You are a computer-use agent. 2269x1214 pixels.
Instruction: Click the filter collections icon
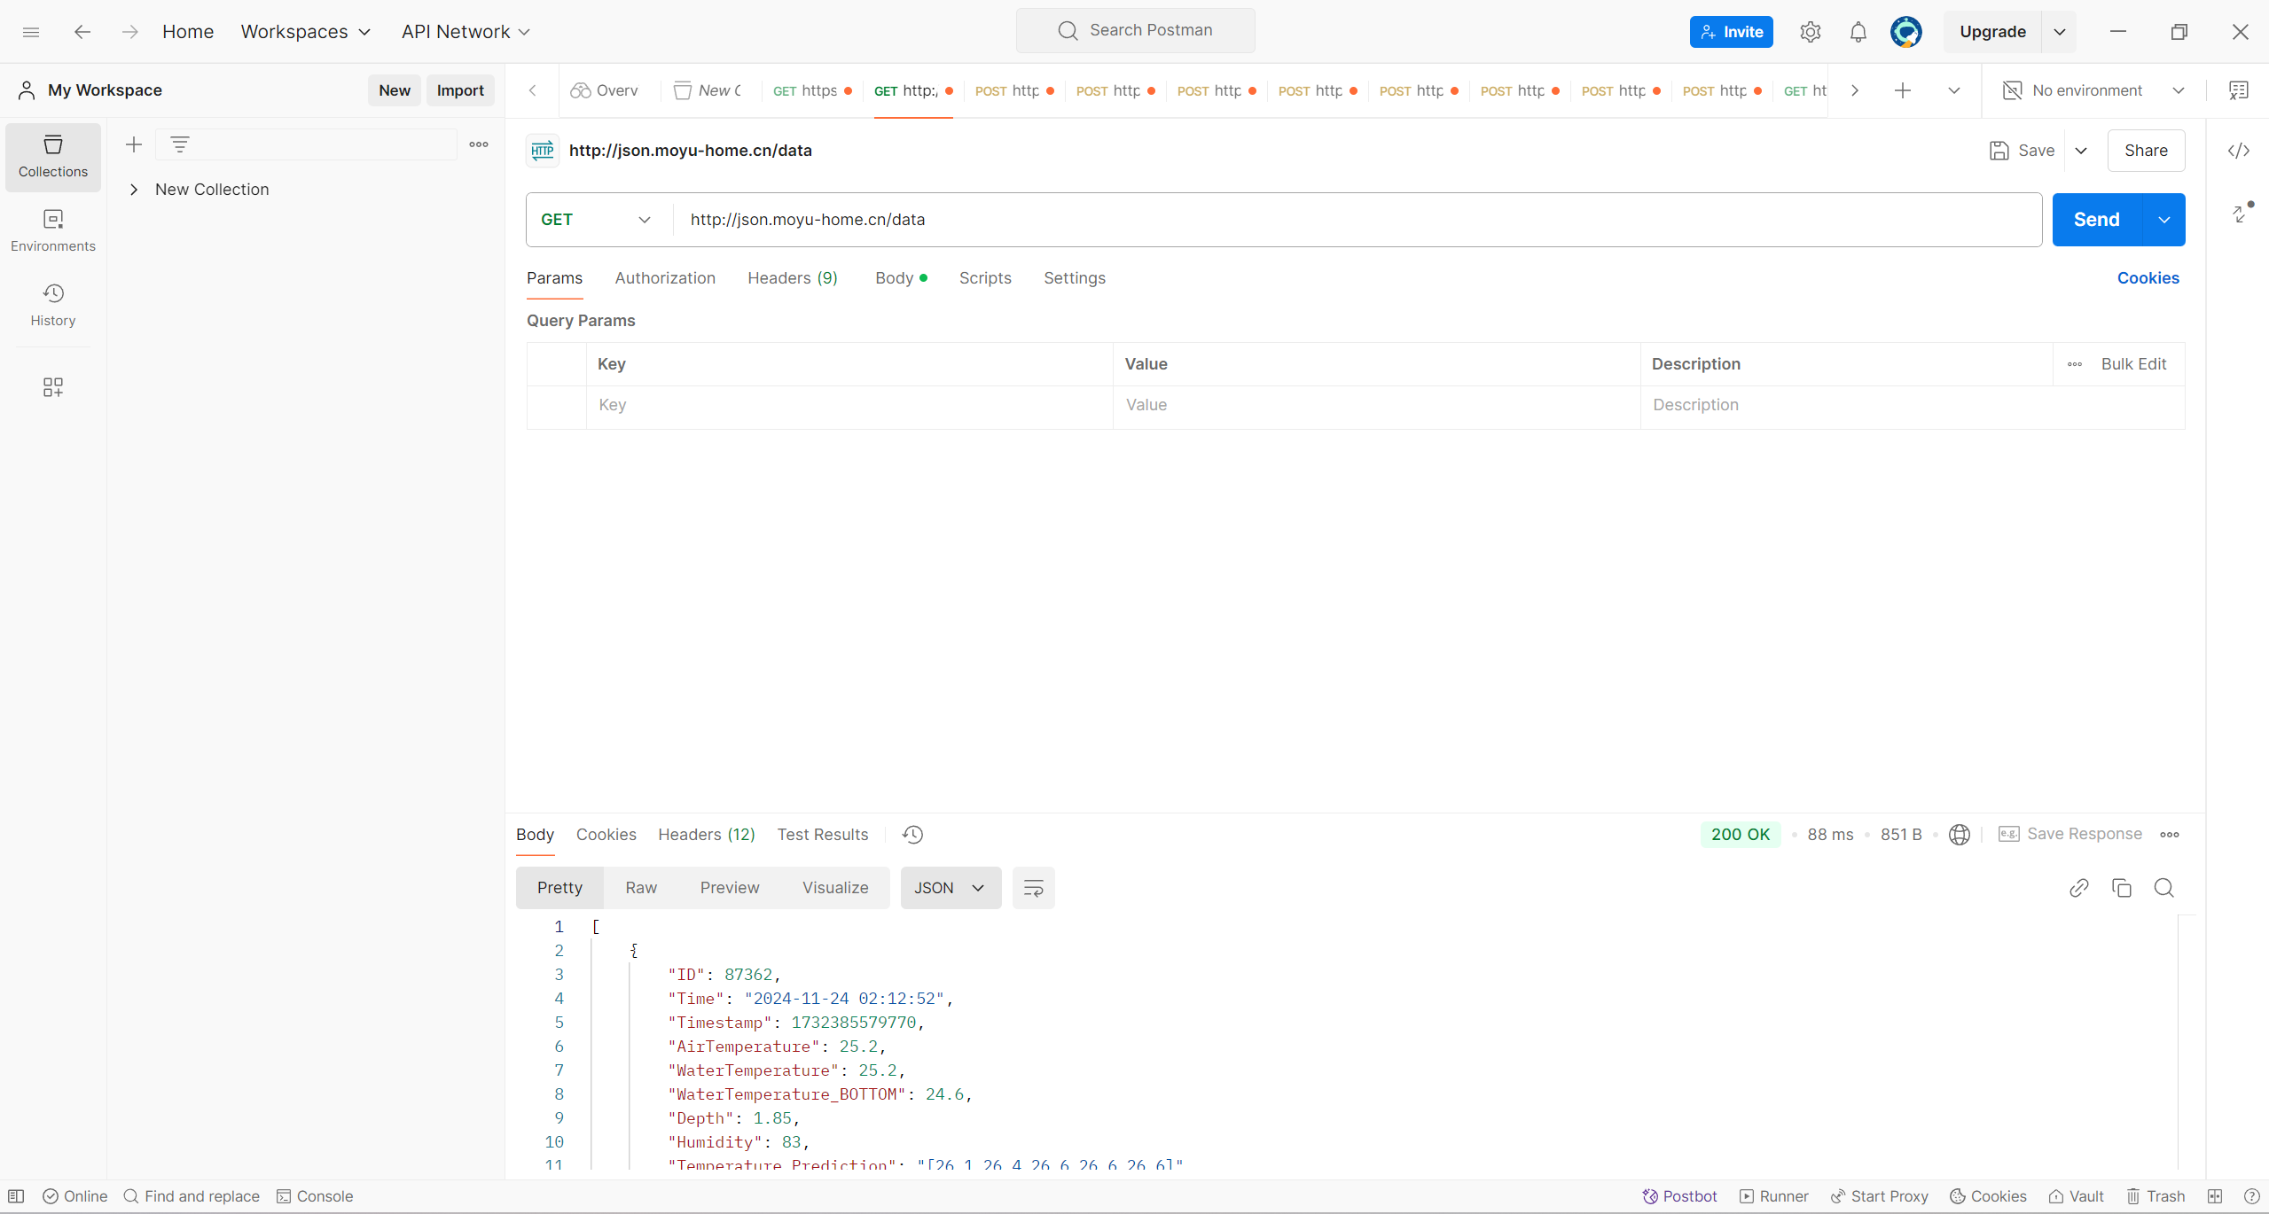(x=180, y=144)
